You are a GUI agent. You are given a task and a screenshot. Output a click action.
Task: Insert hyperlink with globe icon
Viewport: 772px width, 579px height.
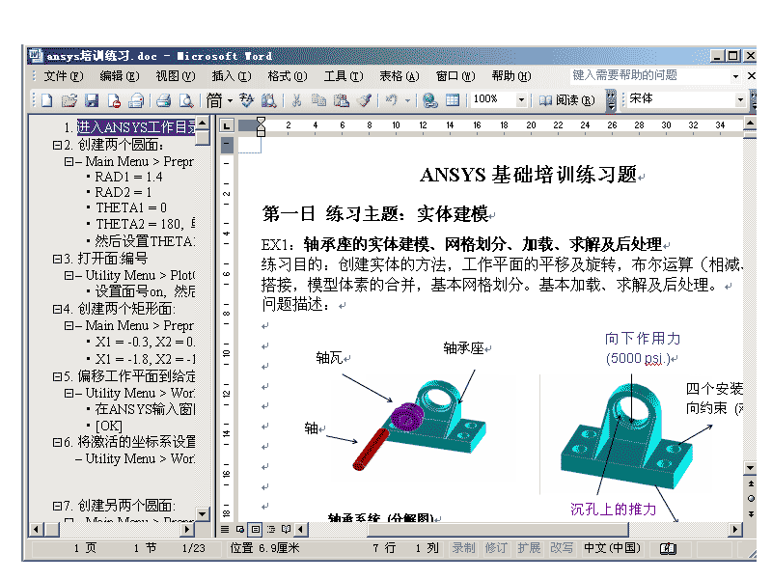429,100
